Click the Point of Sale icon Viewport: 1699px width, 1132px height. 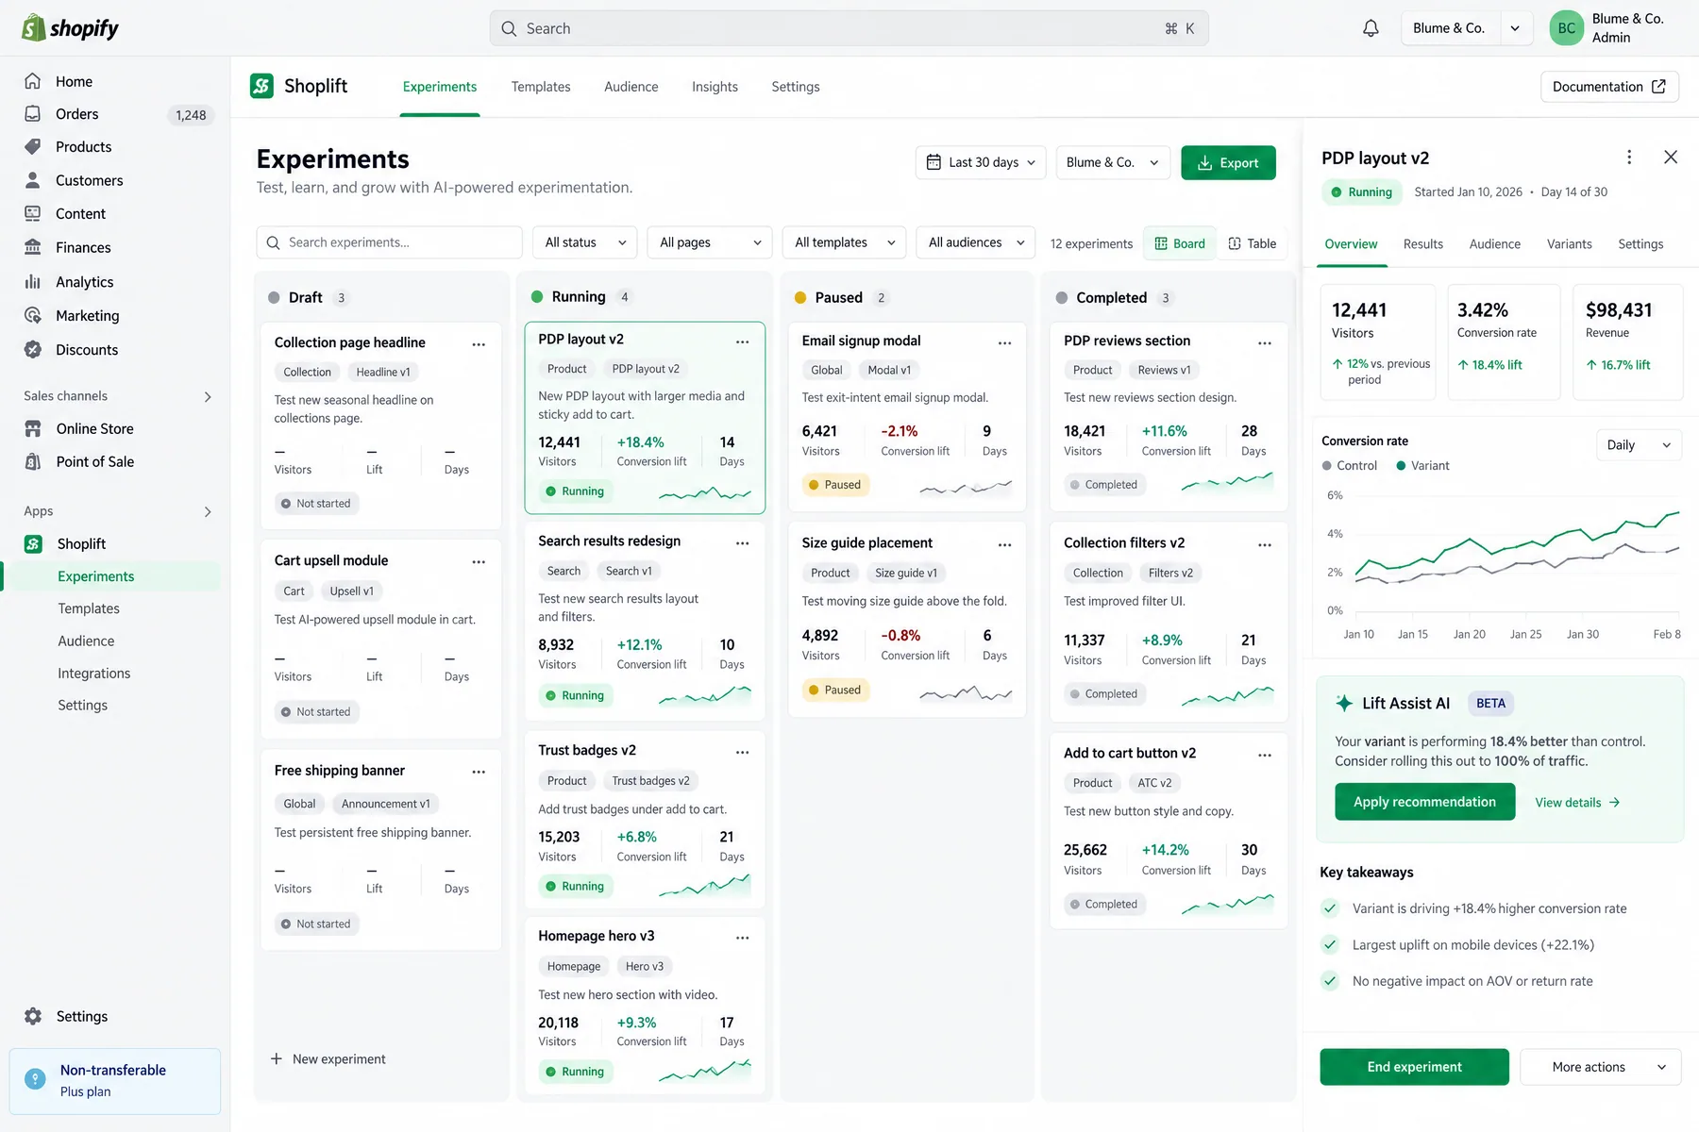33,461
